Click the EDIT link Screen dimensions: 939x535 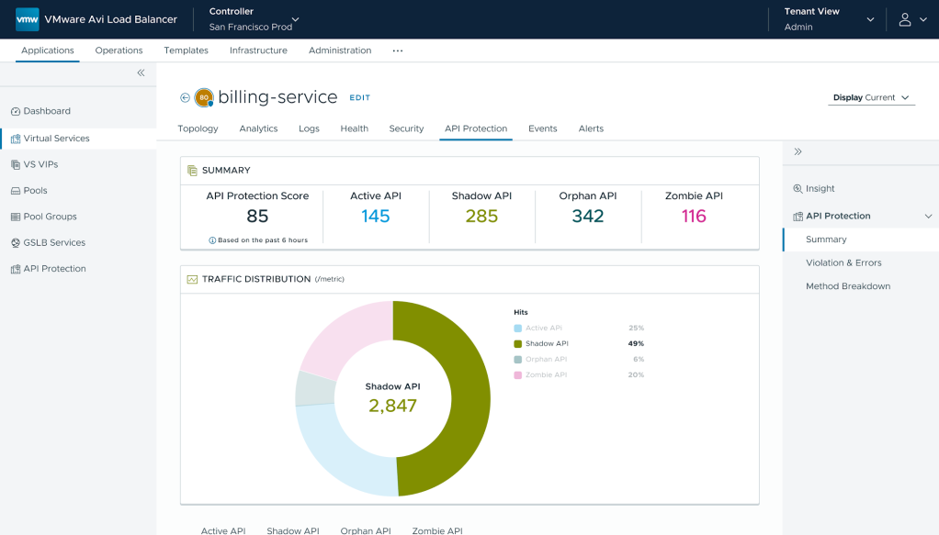[x=360, y=97]
